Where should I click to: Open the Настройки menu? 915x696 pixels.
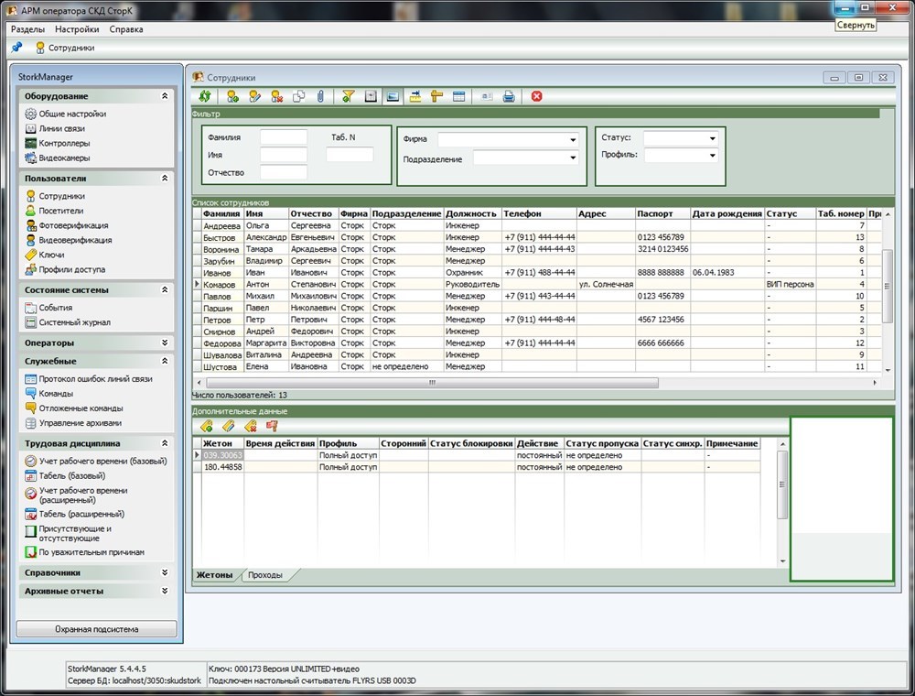(x=77, y=29)
